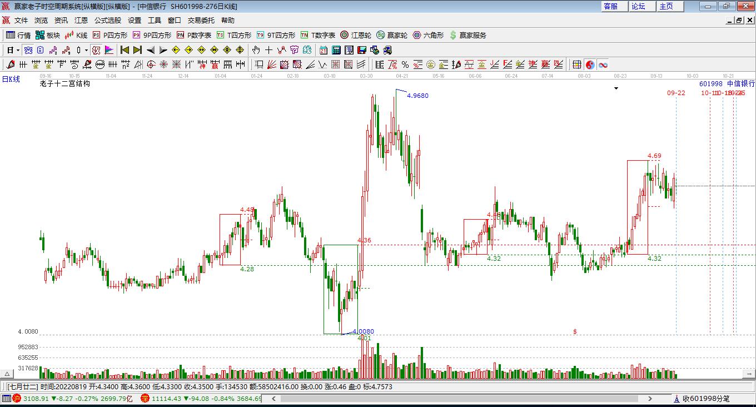Jump to last bar icon
756x407 pixels.
coord(137,50)
